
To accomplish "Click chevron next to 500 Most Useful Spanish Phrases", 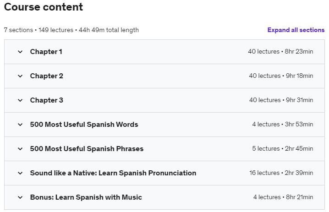I will click(20, 149).
